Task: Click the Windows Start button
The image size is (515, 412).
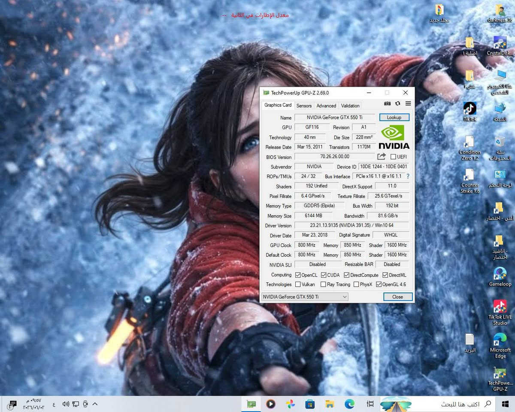Action: (505, 404)
